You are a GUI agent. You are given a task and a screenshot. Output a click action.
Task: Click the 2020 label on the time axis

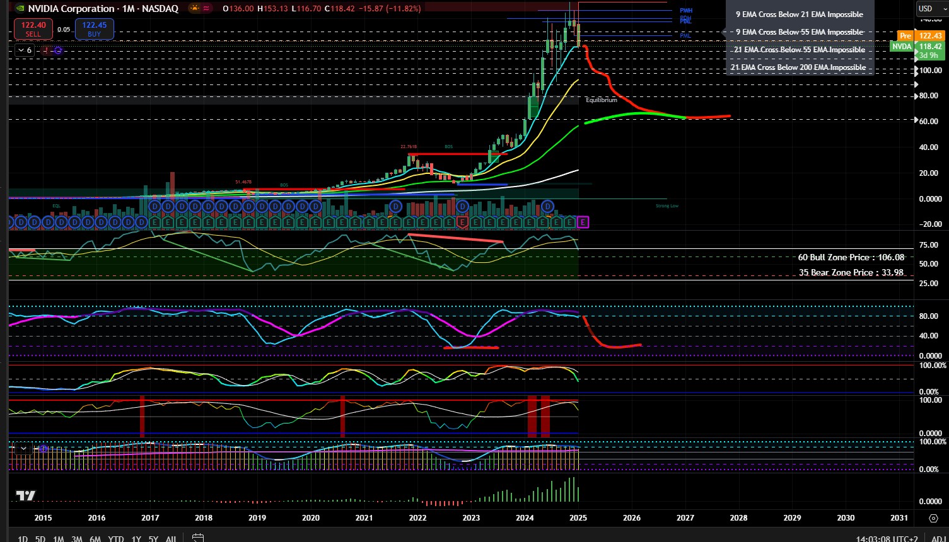(311, 518)
